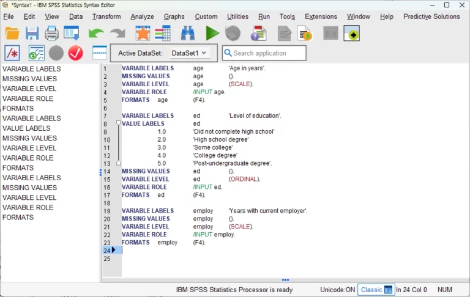Open the File menu
This screenshot has width=470, height=297.
click(x=9, y=16)
